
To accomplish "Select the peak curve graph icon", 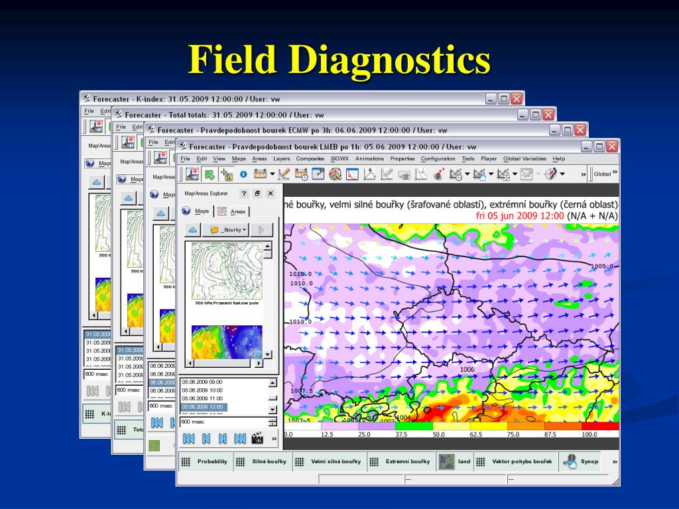I will (369, 174).
